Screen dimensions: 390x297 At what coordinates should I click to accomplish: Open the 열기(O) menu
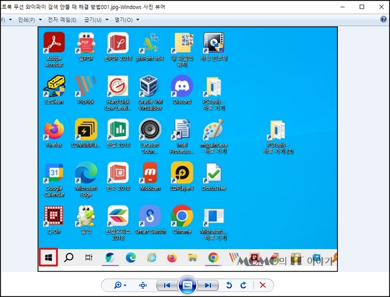126,20
